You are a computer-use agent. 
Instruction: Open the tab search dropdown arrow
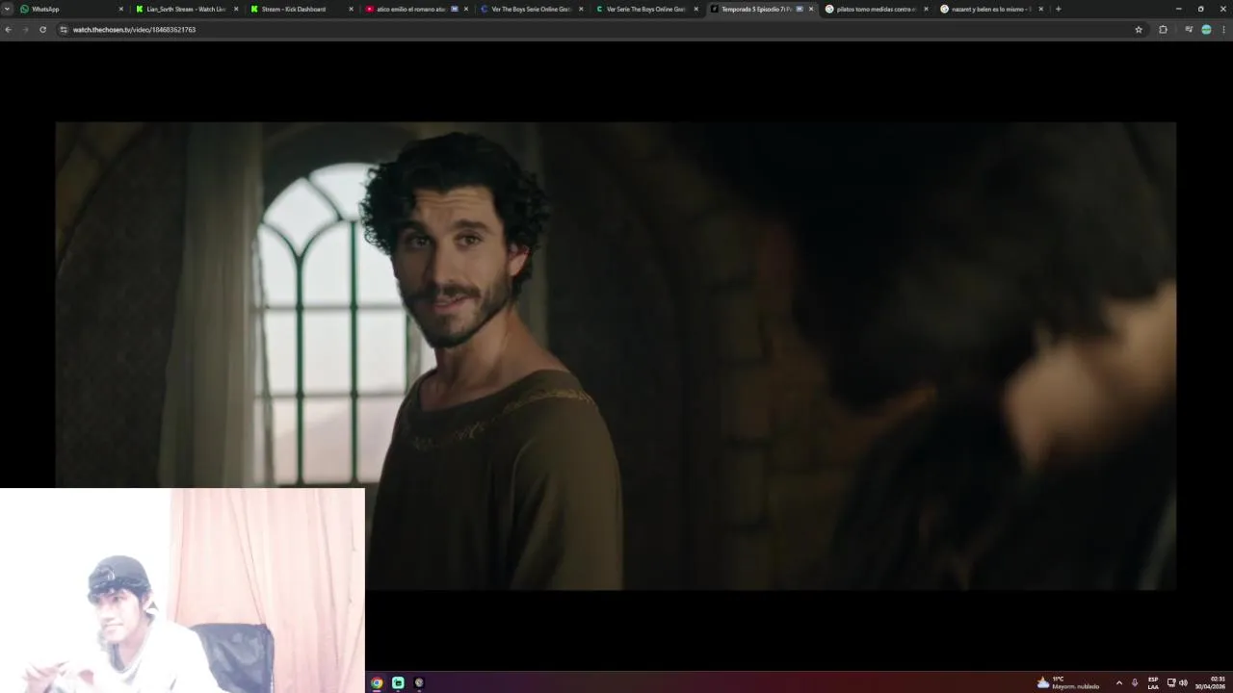(7, 9)
